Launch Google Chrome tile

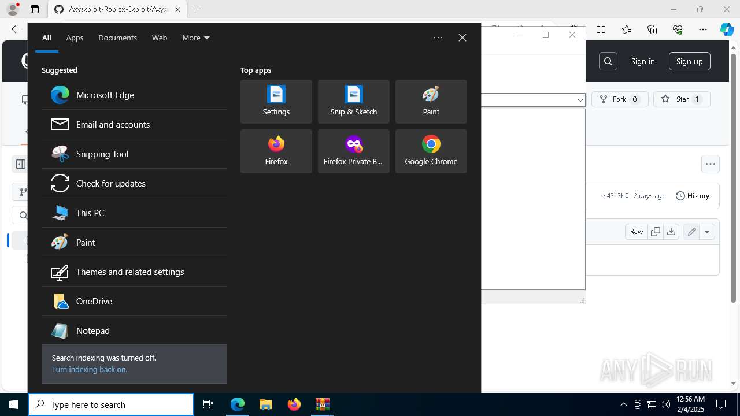431,151
